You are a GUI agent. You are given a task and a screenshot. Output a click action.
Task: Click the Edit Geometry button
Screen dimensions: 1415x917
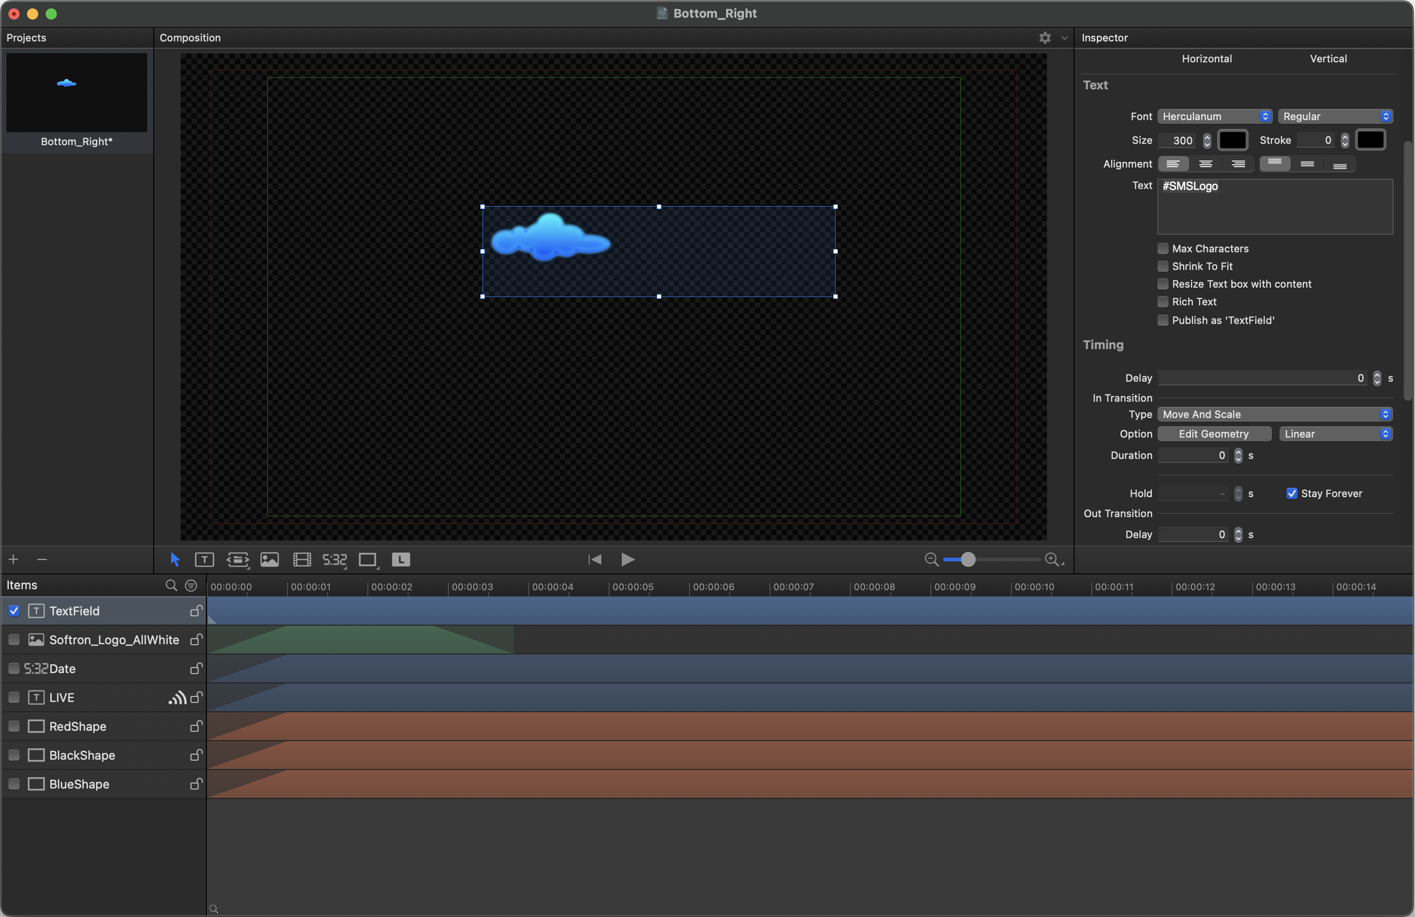(x=1214, y=434)
